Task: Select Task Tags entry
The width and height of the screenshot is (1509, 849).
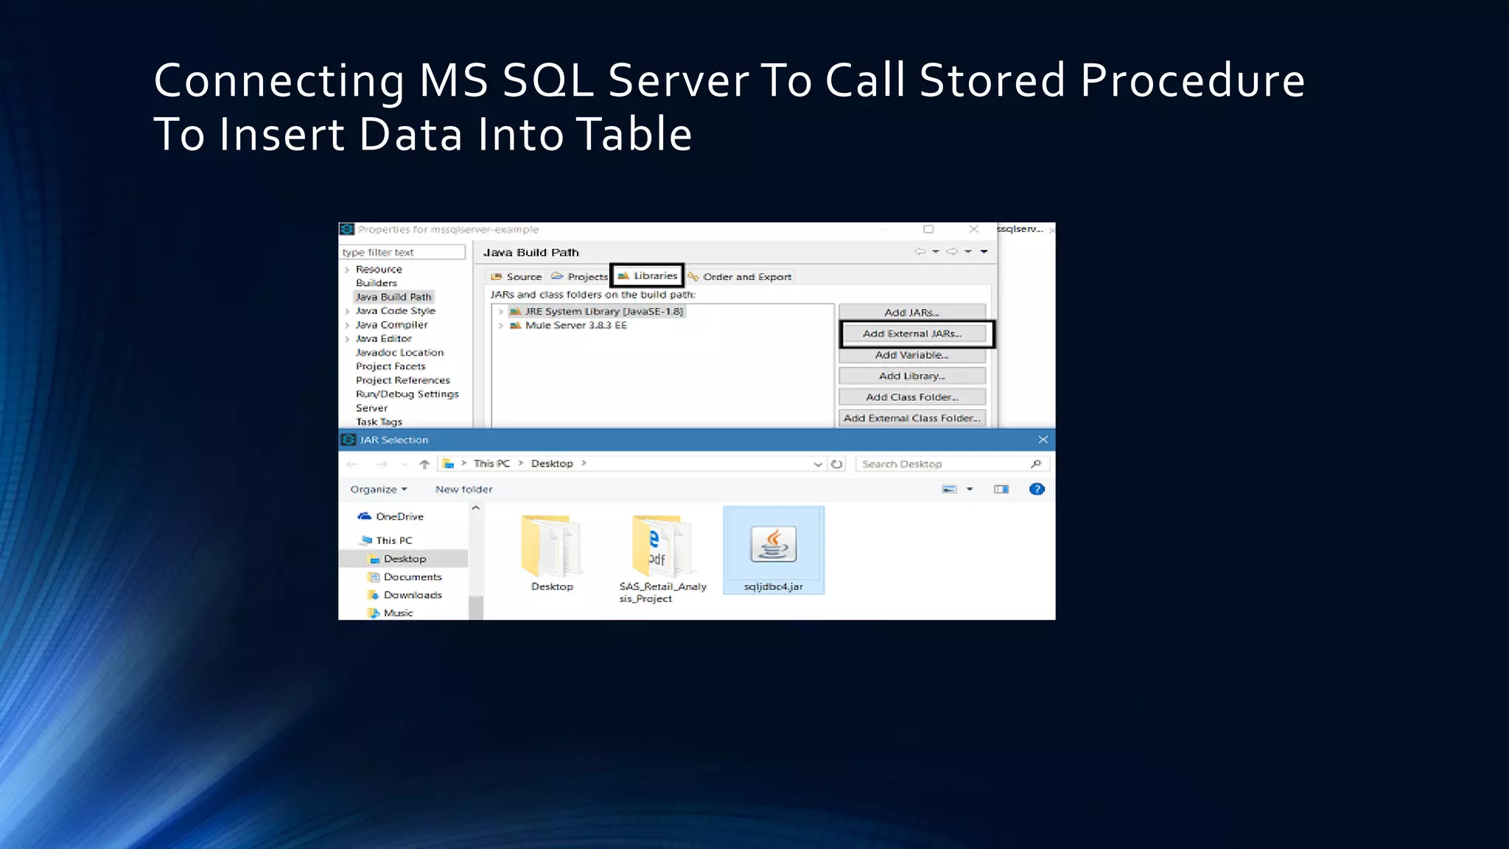Action: coord(379,422)
